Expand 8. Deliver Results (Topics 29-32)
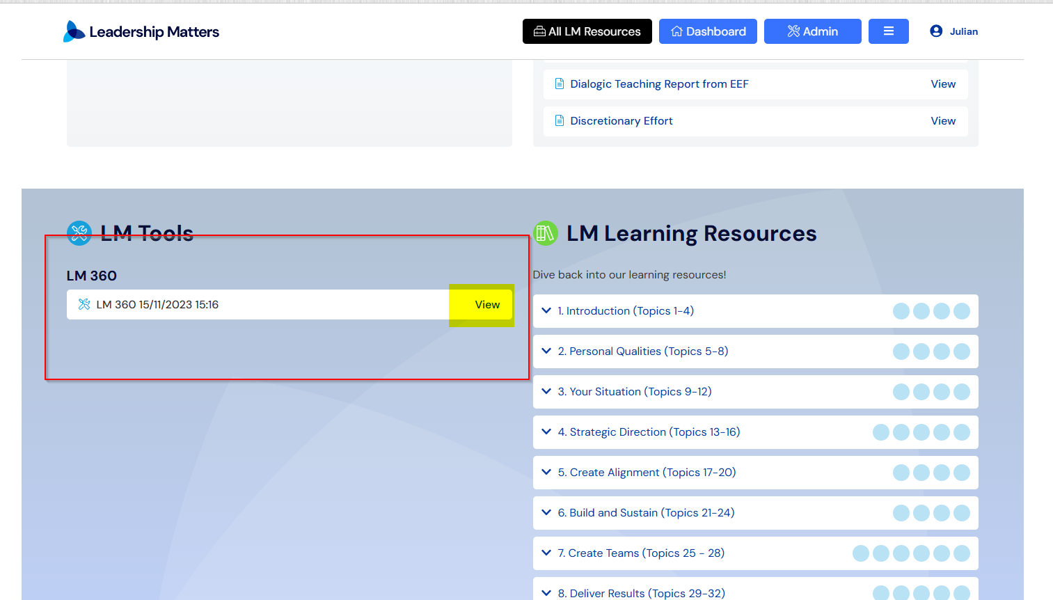The width and height of the screenshot is (1053, 600). [755, 589]
